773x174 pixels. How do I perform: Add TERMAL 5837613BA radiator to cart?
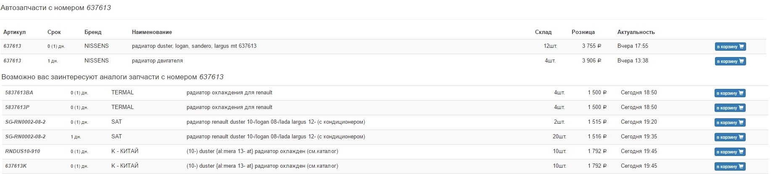pos(730,93)
